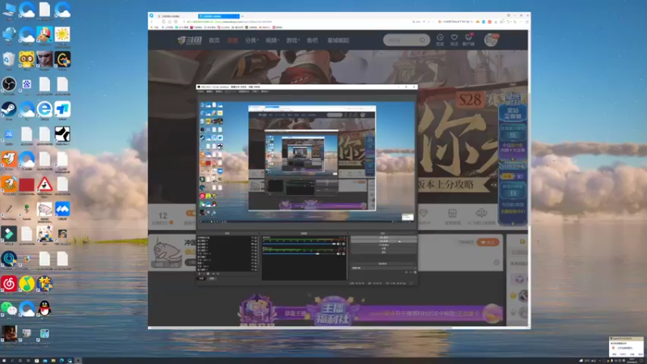The height and width of the screenshot is (364, 647).
Task: Open the blue T-shaped app shortcut
Action: (62, 109)
